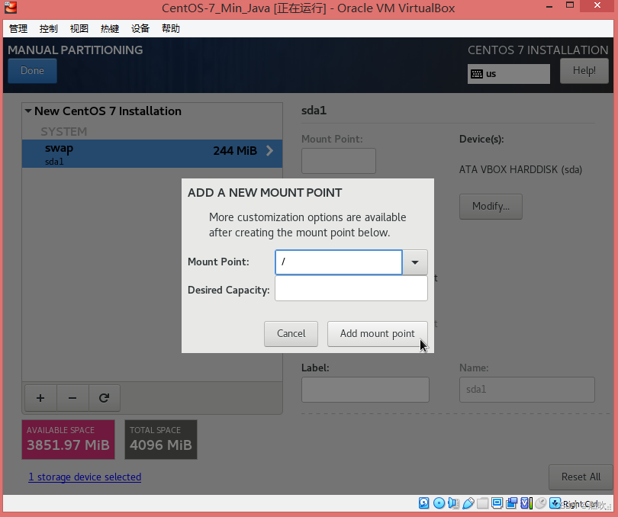Click the VirtualBox window title icon
This screenshot has height=517, width=618.
(11, 8)
